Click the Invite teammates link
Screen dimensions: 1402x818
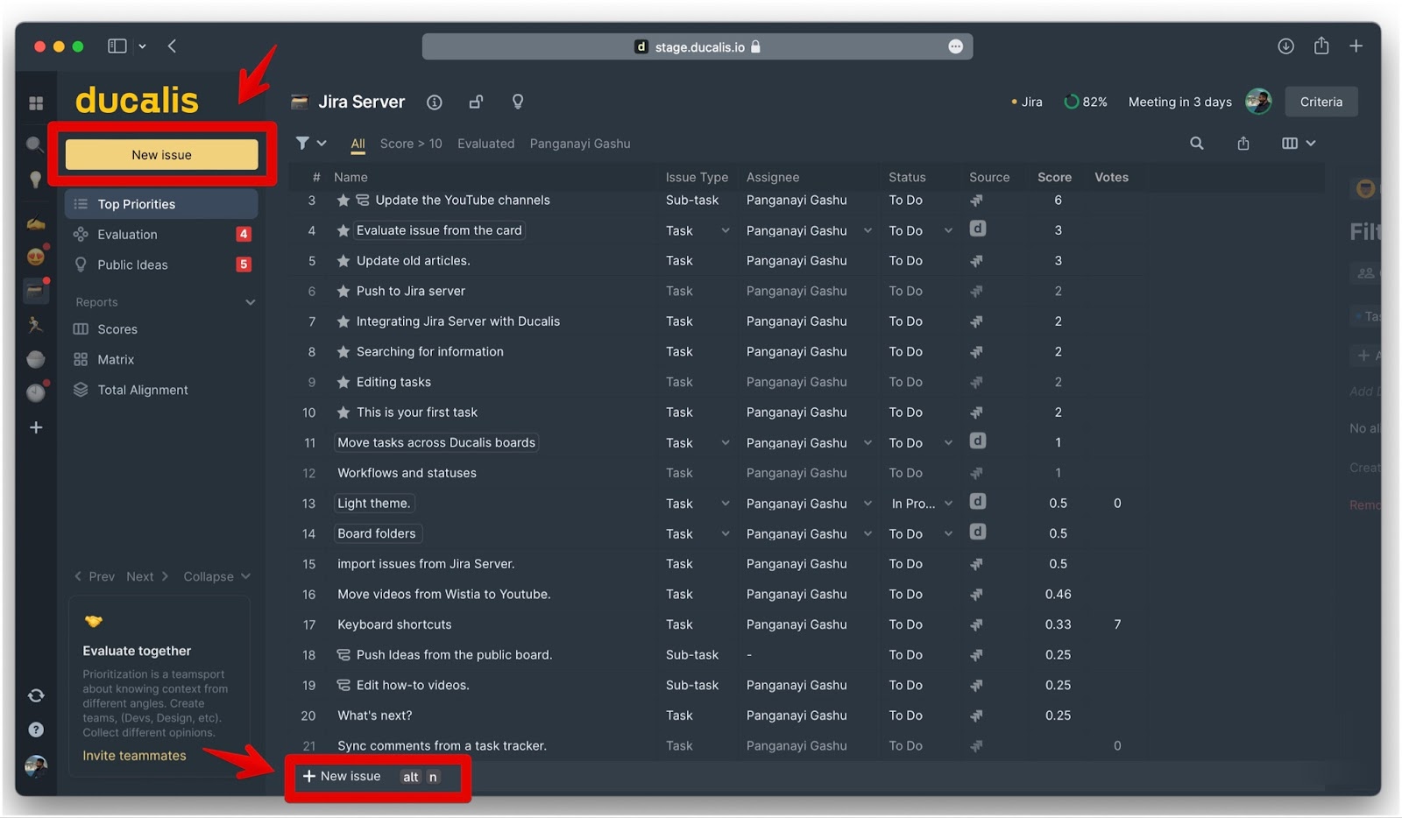tap(134, 756)
